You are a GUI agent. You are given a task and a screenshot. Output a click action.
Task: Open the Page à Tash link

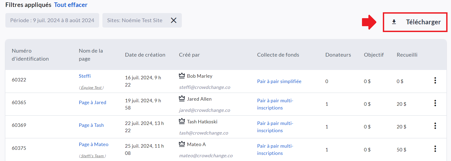(91, 125)
